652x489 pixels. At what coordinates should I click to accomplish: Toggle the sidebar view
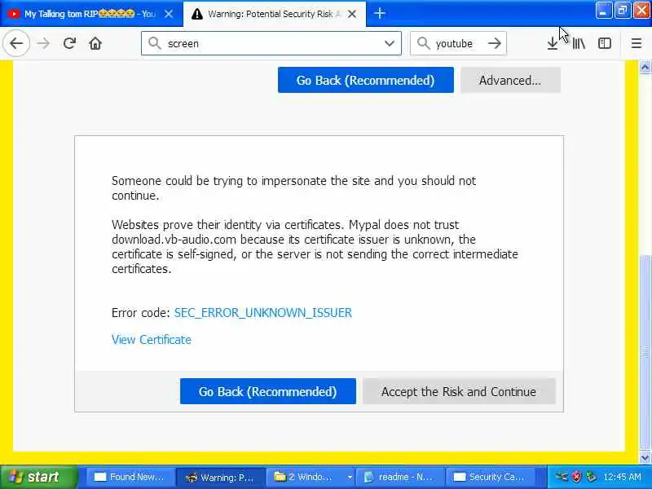(605, 43)
